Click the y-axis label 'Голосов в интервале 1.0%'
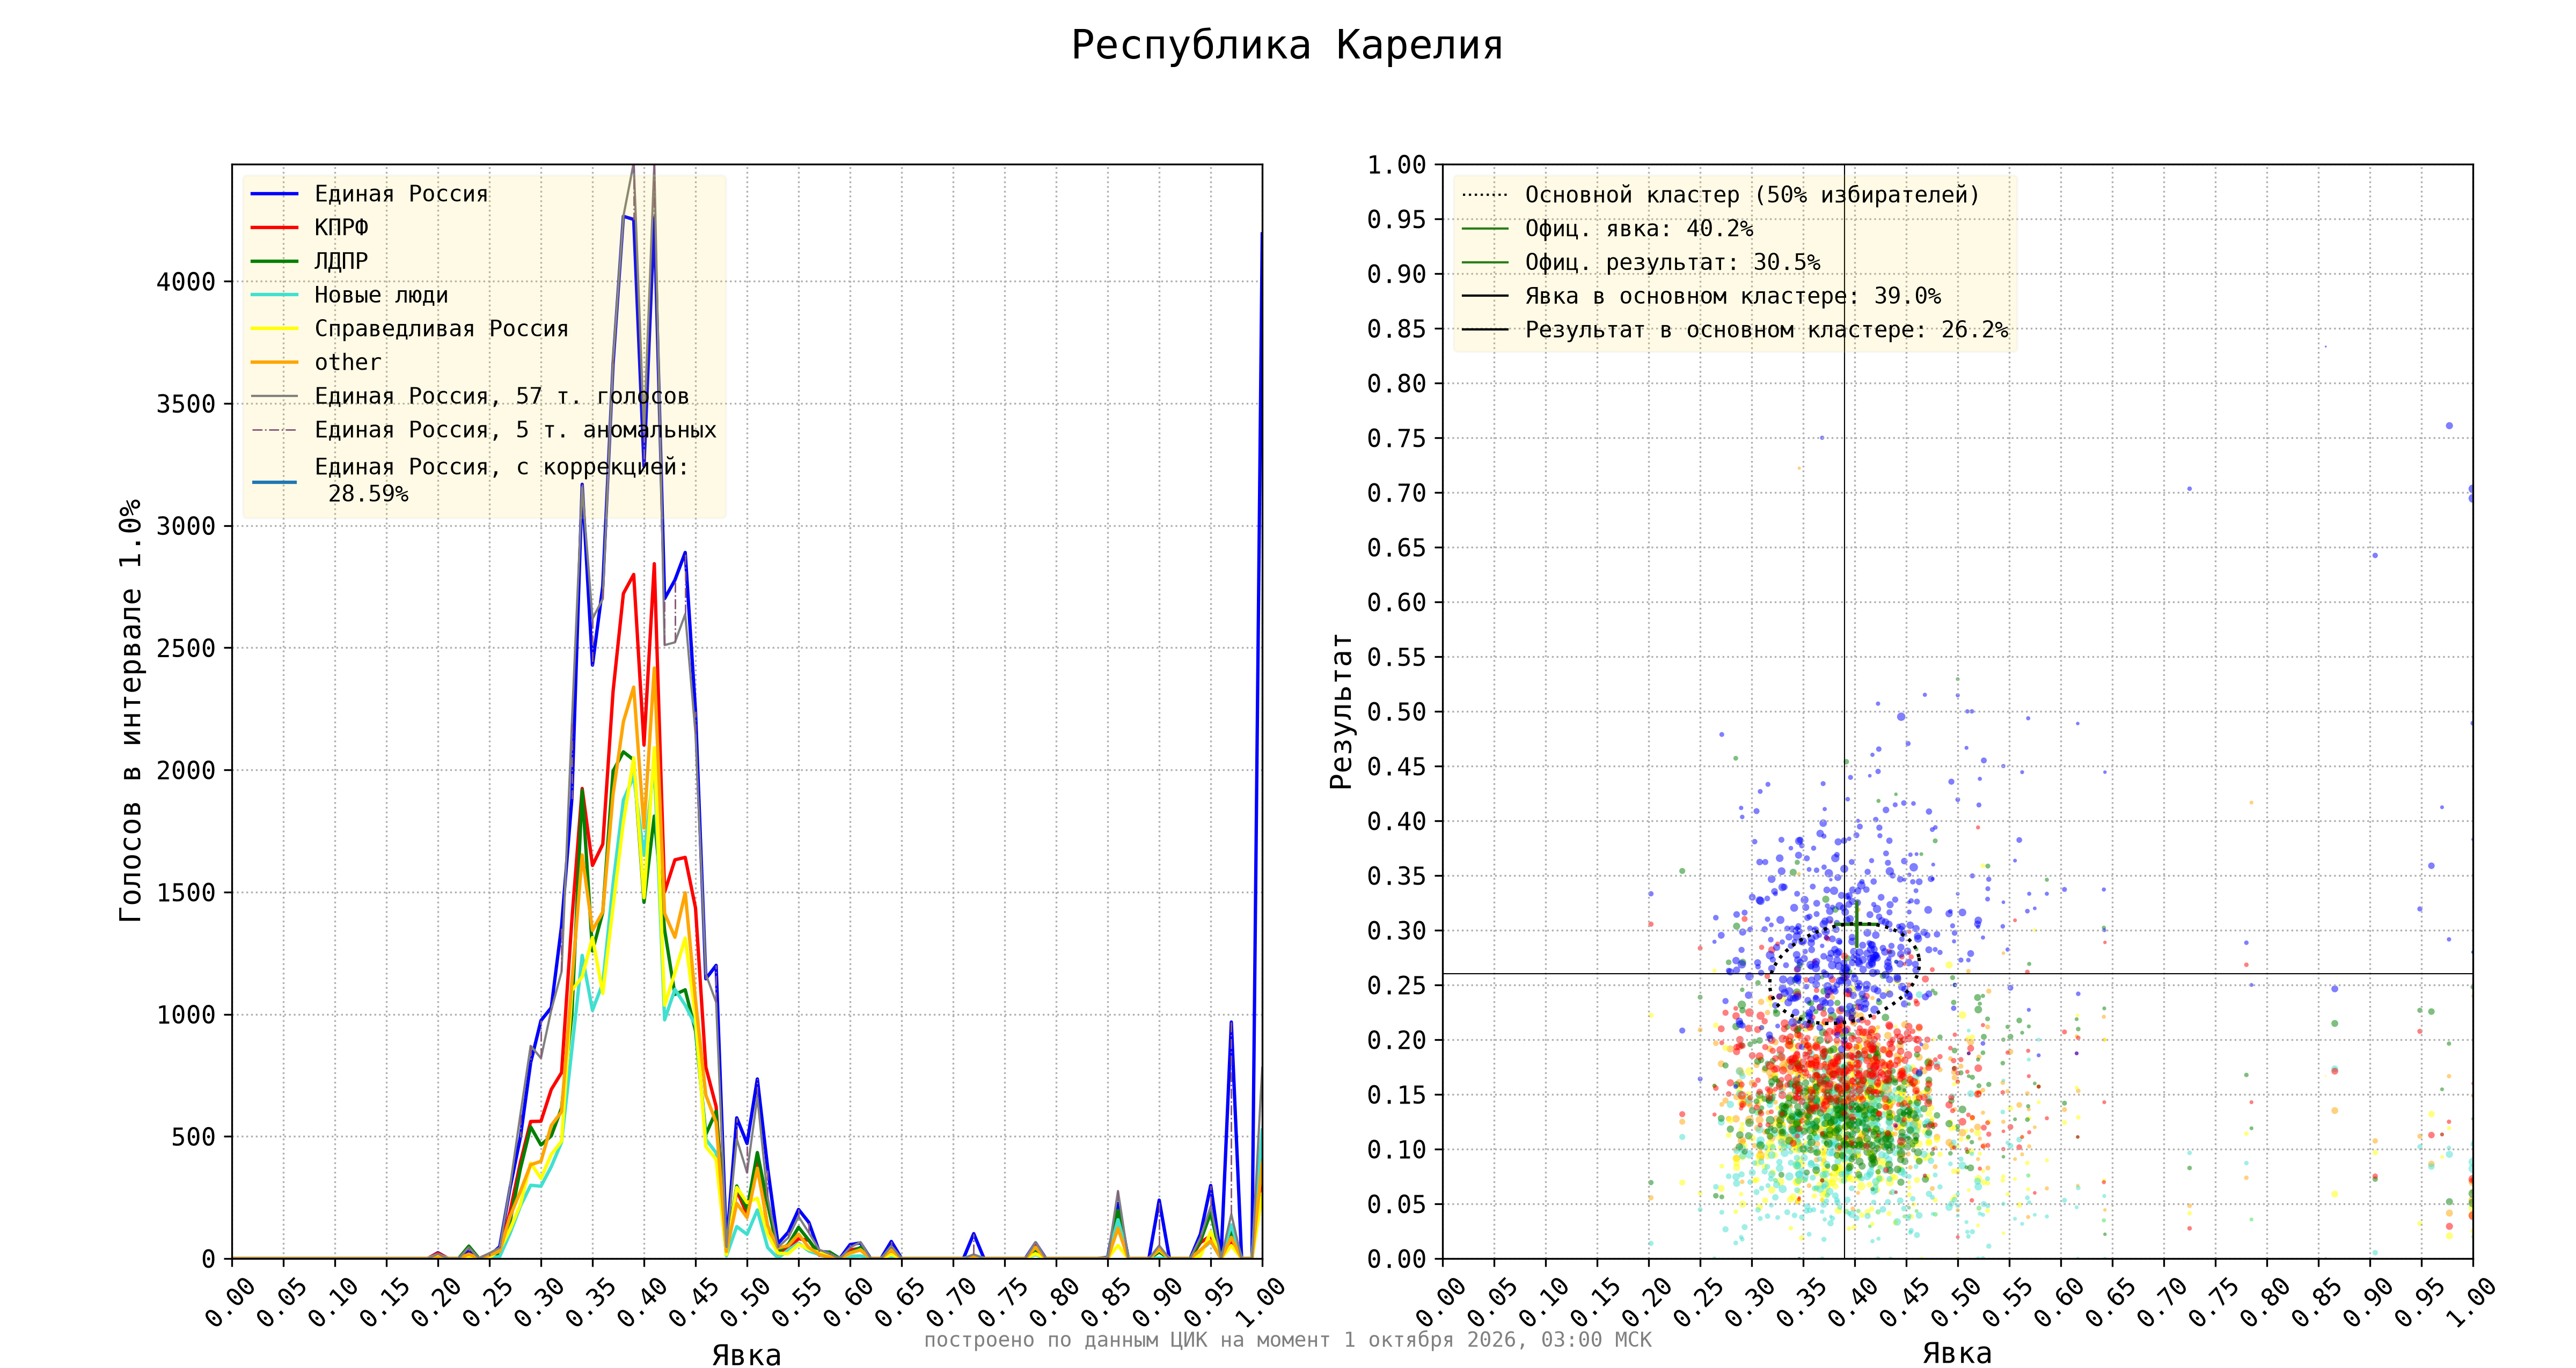This screenshot has height=1368, width=2576. click(x=130, y=710)
